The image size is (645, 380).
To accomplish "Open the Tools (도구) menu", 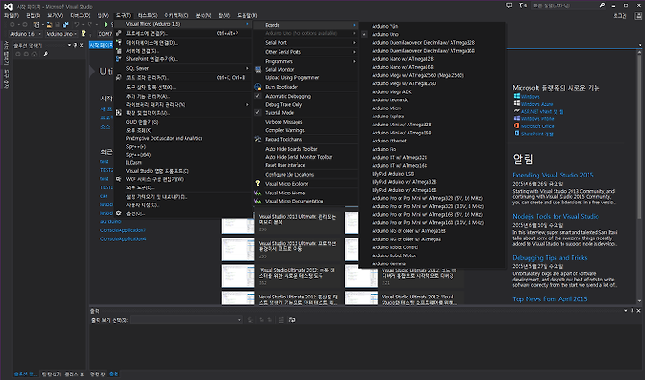I will [124, 15].
